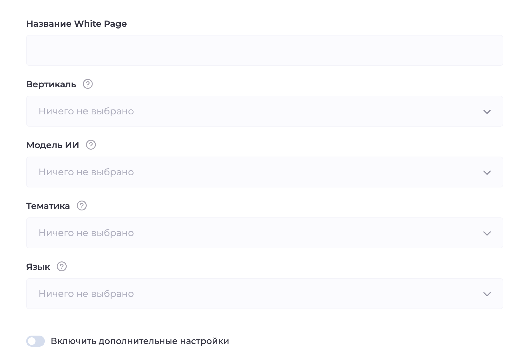The image size is (519, 358).
Task: Click the 'Модель ИИ' label text
Action: coord(53,145)
